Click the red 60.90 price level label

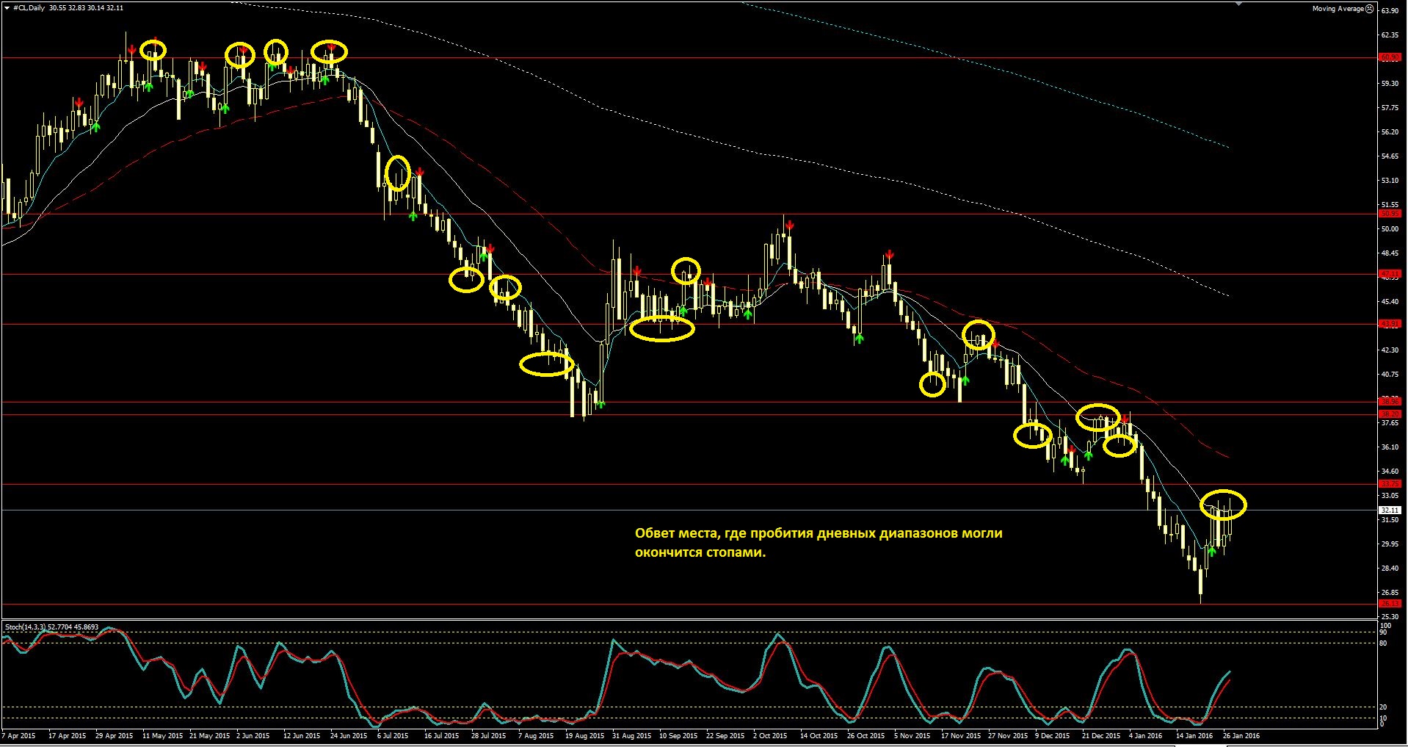(1390, 57)
